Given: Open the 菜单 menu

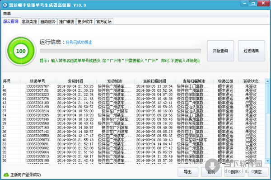Looking at the screenshot, I should click(x=7, y=14).
